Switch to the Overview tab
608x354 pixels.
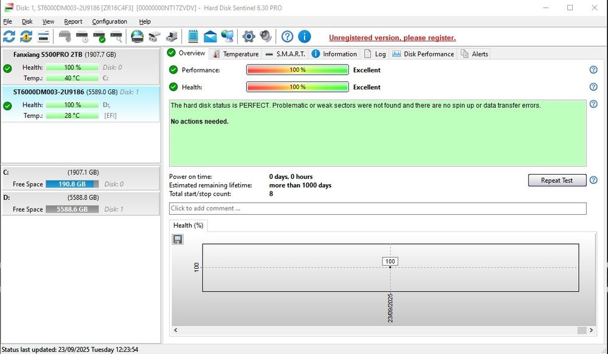(187, 53)
